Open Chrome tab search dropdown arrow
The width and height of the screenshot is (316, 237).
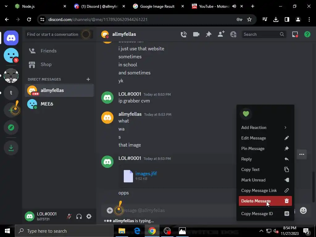[6, 6]
